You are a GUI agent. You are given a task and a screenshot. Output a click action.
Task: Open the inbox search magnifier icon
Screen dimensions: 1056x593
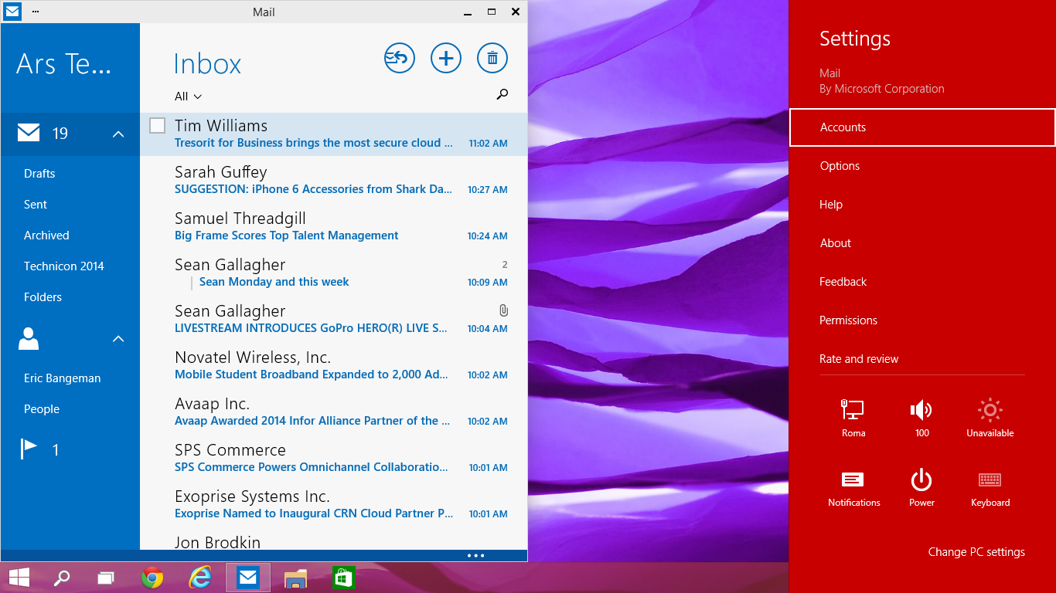click(502, 94)
